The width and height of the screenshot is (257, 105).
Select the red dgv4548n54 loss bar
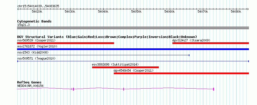181,73
